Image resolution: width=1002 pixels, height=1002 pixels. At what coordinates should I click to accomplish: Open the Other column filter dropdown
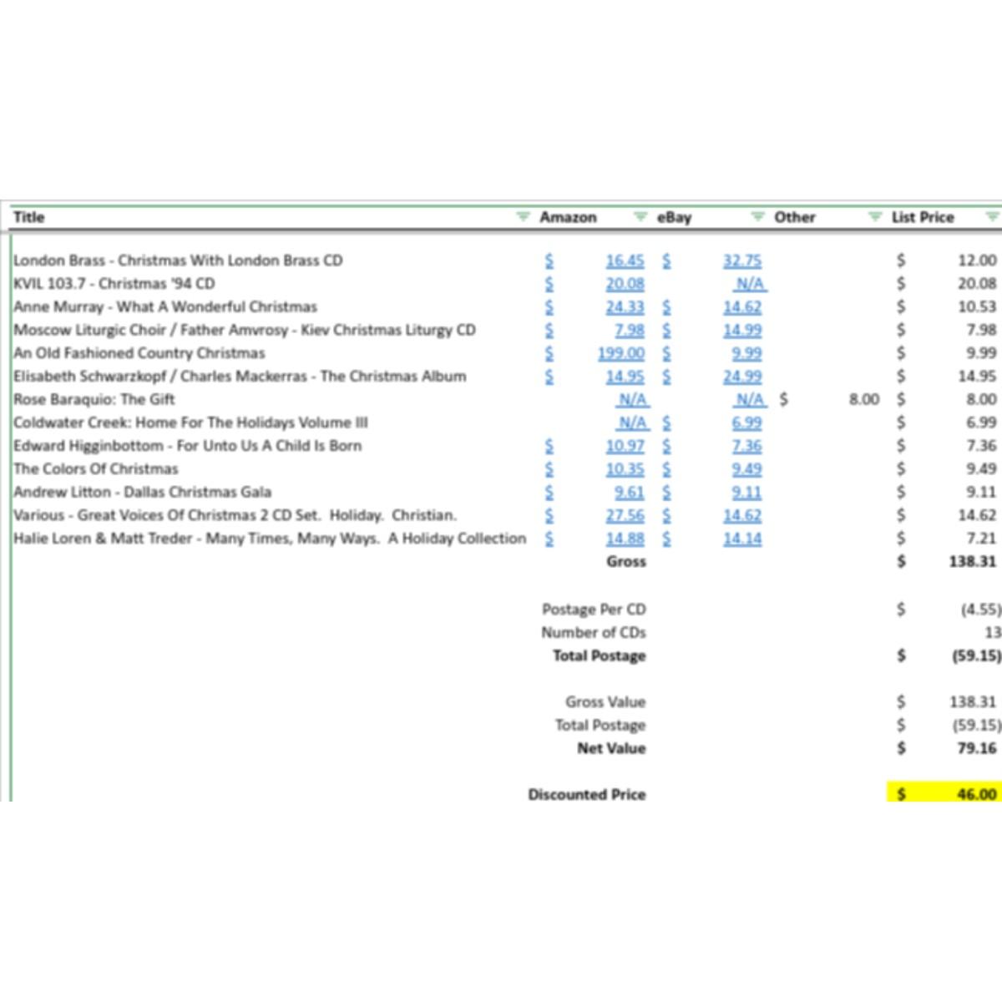coord(874,217)
